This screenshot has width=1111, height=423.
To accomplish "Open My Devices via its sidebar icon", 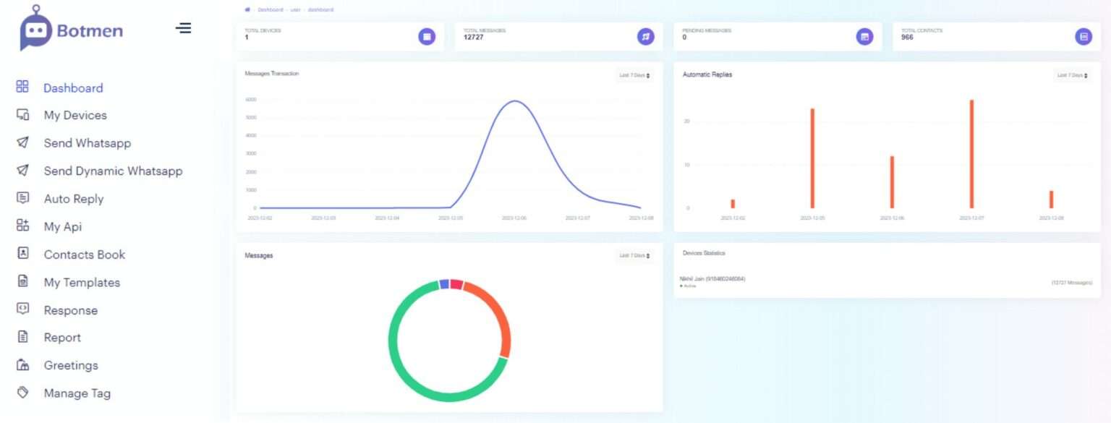I will pos(22,115).
